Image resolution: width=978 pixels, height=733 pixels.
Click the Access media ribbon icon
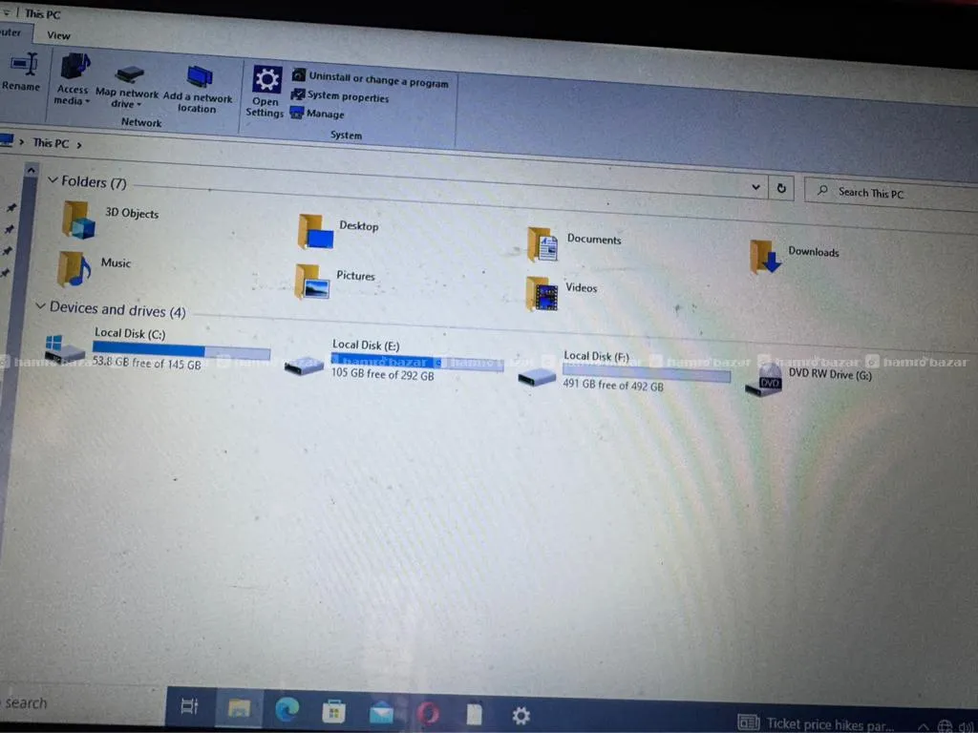tap(74, 69)
